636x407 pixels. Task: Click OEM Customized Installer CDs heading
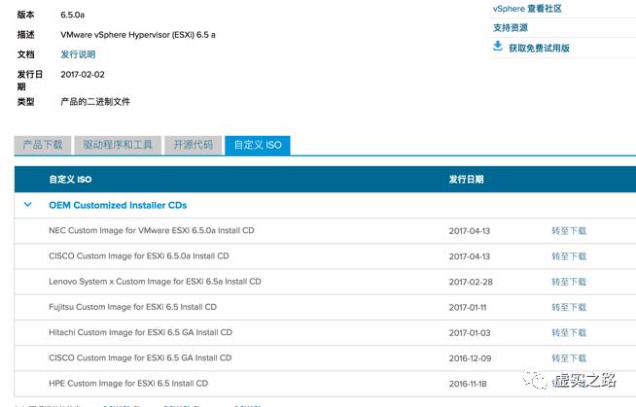point(118,205)
